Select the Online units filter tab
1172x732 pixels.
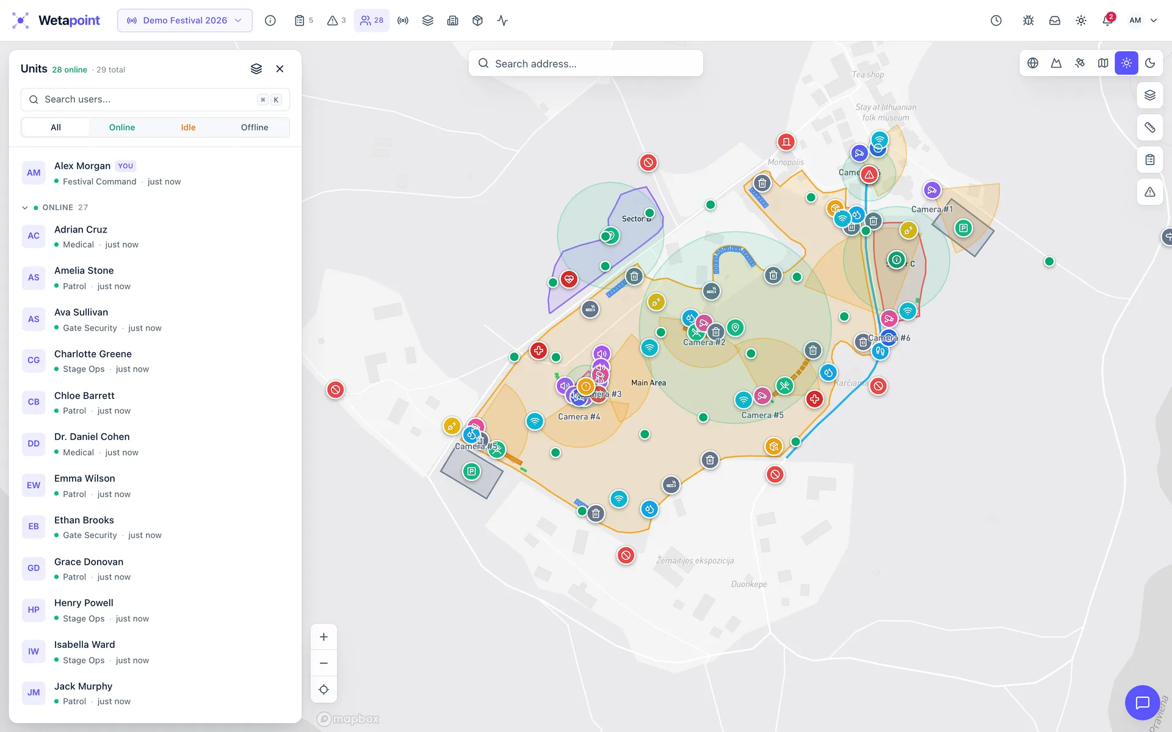(122, 127)
